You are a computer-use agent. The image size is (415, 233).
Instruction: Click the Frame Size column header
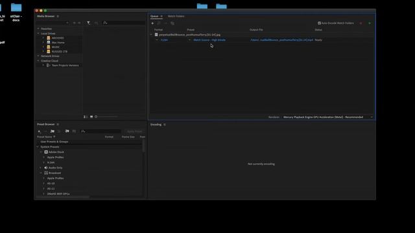pyautogui.click(x=128, y=137)
